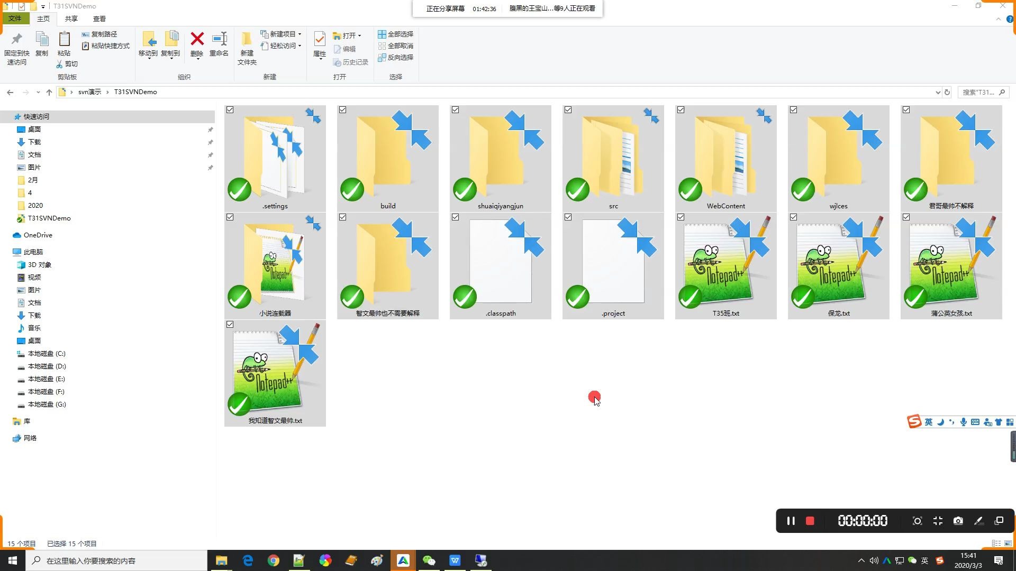
Task: Uncheck the checkbox on build folder
Action: coord(343,110)
